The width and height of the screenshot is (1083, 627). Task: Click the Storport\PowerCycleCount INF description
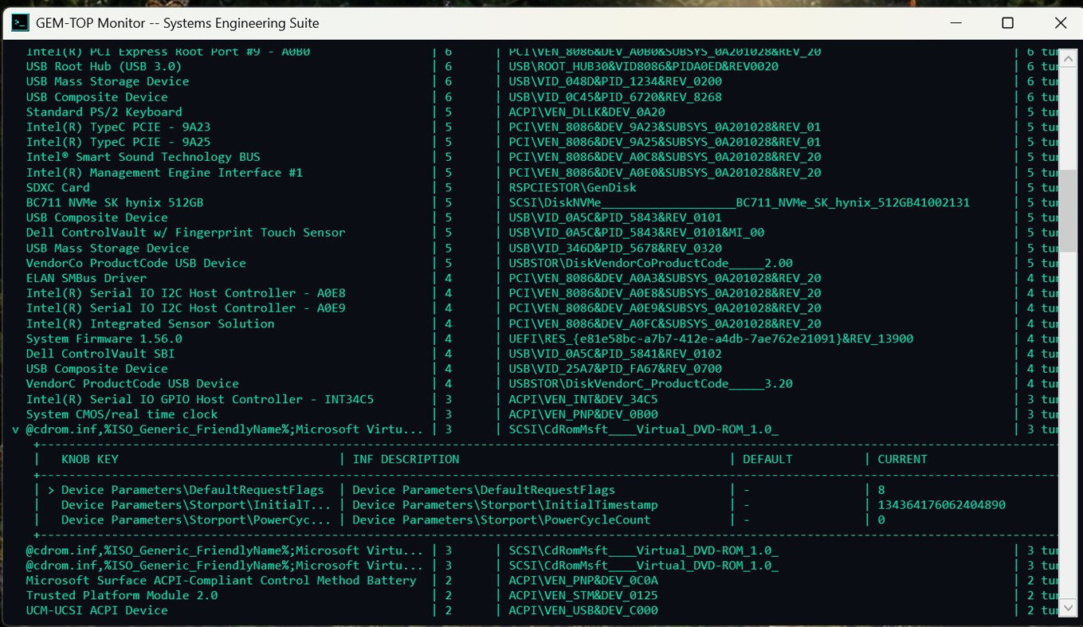(501, 520)
